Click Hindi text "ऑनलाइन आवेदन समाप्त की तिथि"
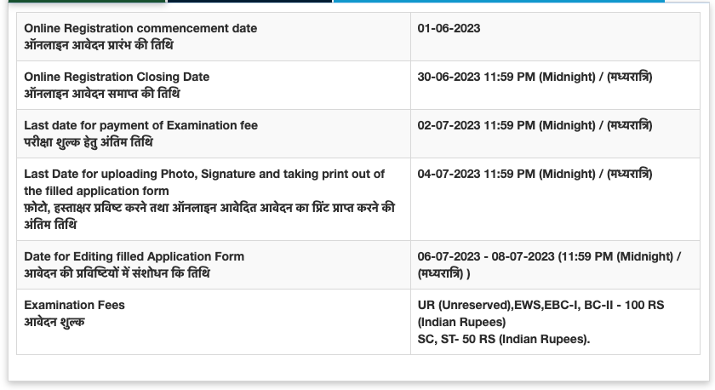The height and width of the screenshot is (390, 715). coord(101,94)
